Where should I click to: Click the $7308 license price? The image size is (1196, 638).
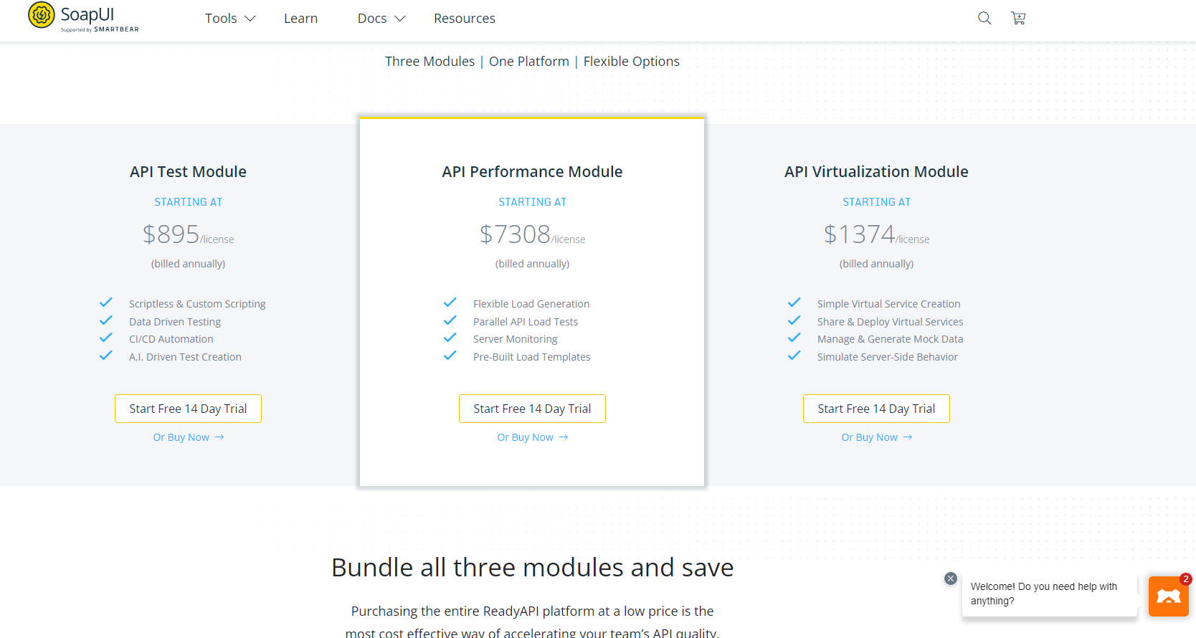tap(532, 234)
